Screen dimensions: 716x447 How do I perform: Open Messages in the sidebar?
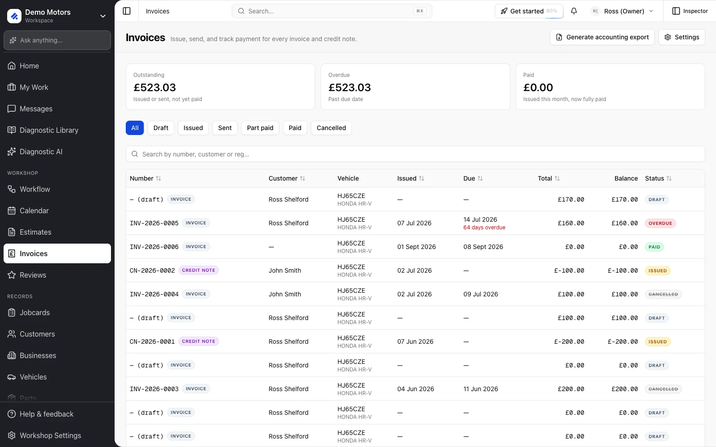[x=57, y=109]
